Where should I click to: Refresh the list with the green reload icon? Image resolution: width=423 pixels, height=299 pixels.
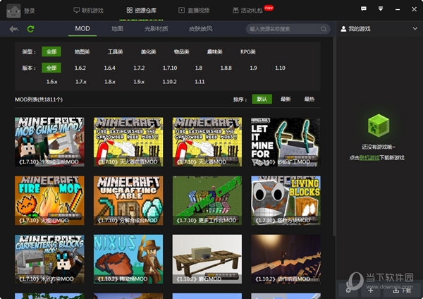[30, 29]
